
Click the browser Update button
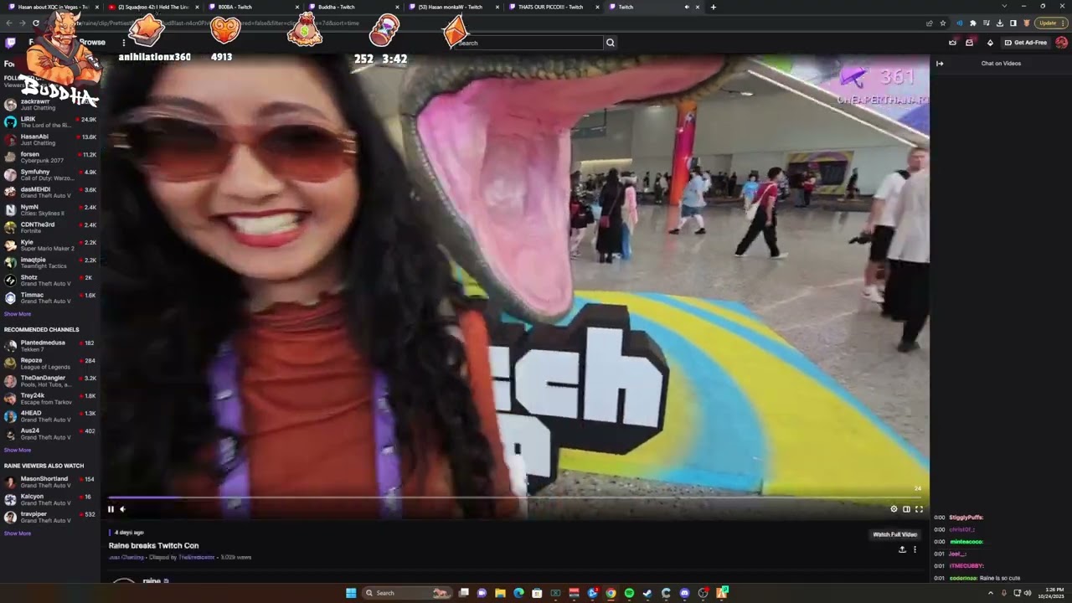(x=1051, y=23)
